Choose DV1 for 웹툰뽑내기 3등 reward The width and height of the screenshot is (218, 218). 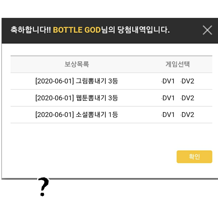pyautogui.click(x=168, y=98)
